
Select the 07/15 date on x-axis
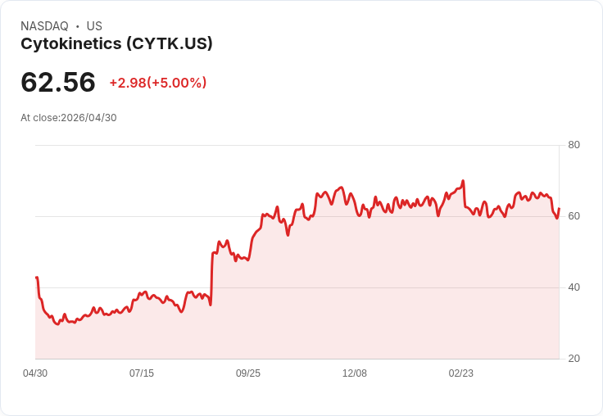142,373
